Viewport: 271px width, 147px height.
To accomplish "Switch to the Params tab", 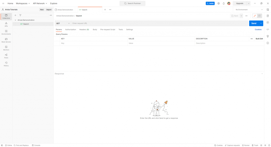I will [x=59, y=30].
